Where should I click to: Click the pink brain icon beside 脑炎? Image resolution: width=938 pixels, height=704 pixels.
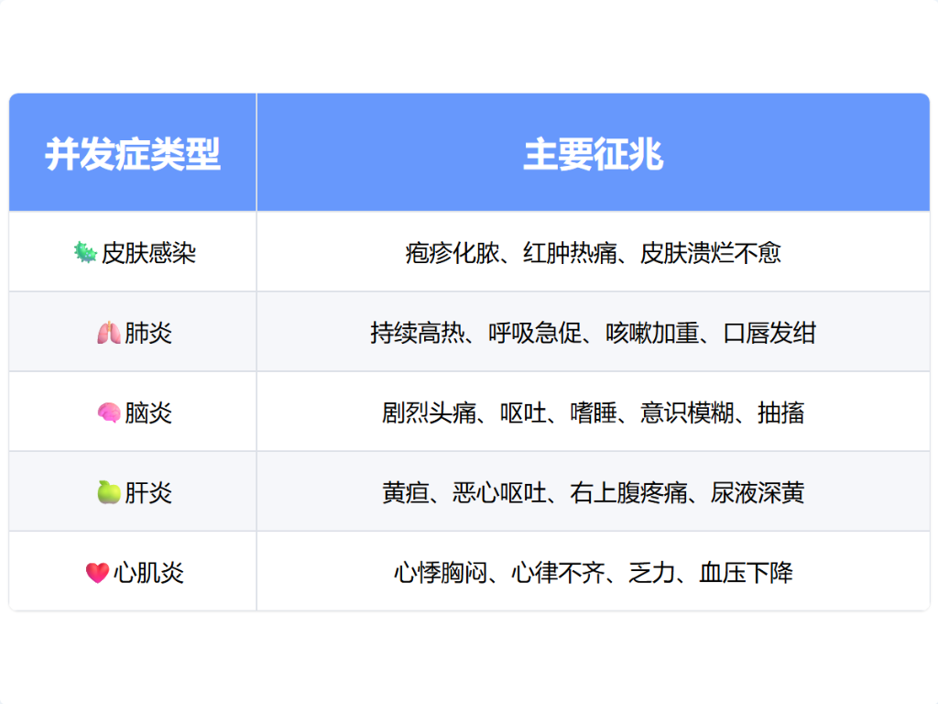point(108,413)
